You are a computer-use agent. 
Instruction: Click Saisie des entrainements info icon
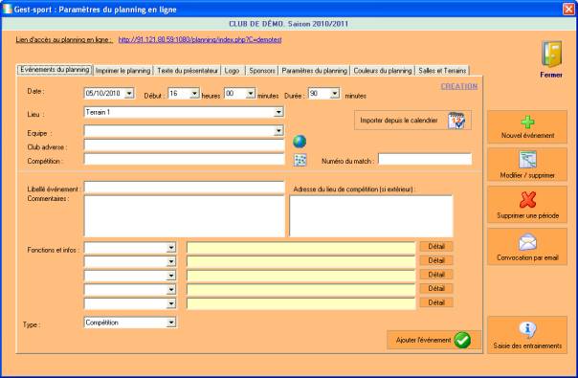pyautogui.click(x=527, y=329)
